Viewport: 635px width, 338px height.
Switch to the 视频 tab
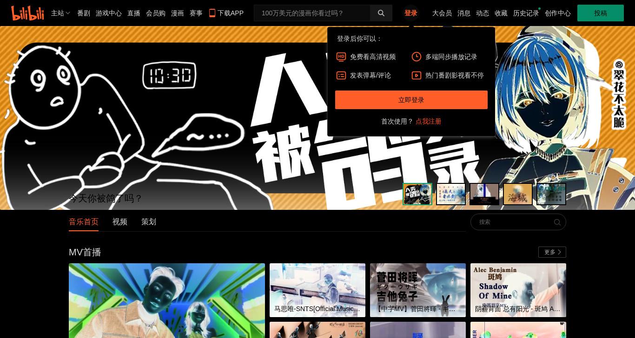click(x=120, y=222)
